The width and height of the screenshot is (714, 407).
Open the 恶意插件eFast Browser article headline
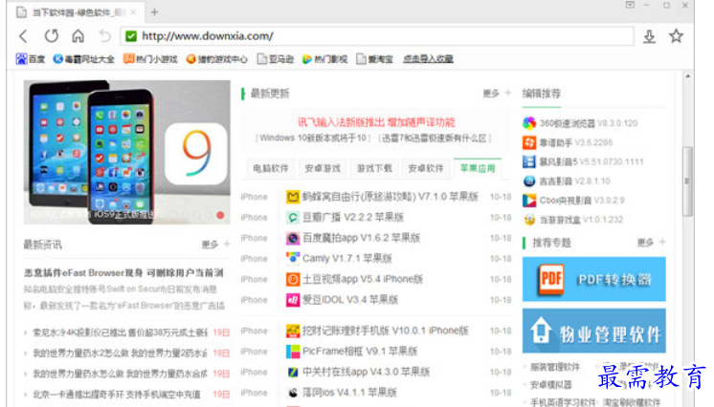(x=123, y=273)
